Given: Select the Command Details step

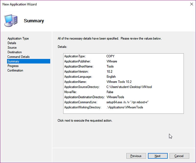Looking at the screenshot, I should 19,57.
